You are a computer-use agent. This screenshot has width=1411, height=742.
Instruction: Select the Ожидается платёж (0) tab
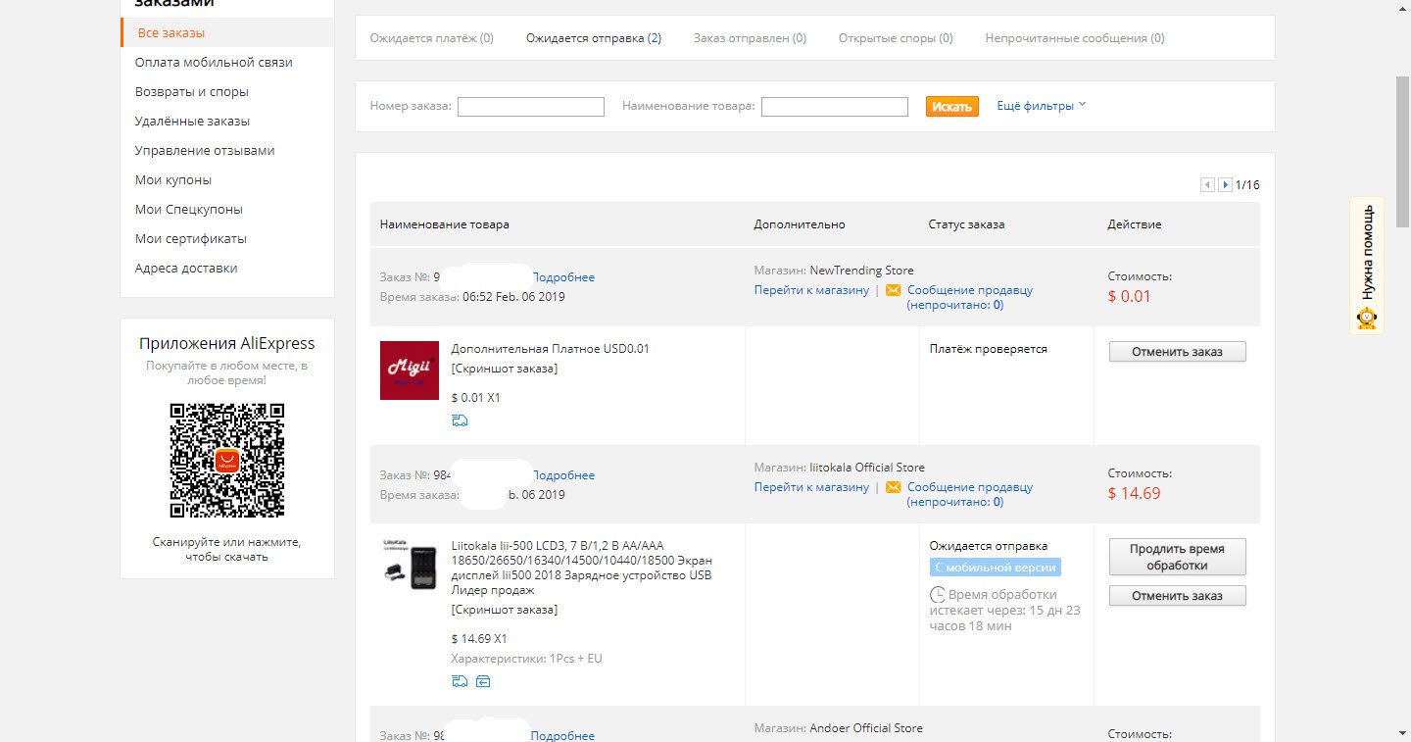431,38
